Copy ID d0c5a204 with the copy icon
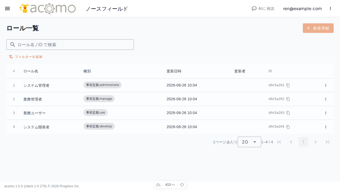Screen dimensions: 340x191 tap(288, 127)
